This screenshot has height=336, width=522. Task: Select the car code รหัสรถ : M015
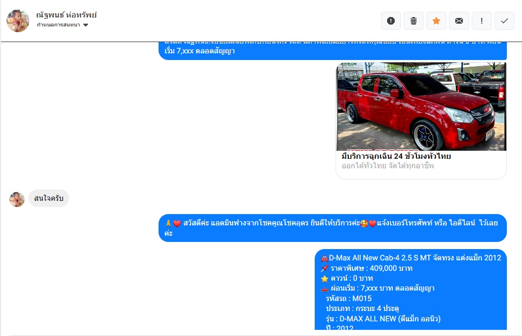click(349, 299)
